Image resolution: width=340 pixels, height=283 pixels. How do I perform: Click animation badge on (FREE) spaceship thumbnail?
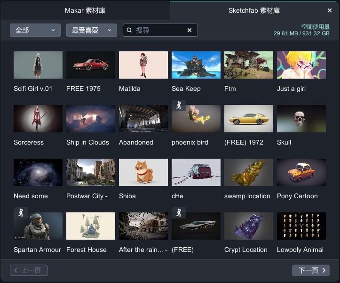178,213
